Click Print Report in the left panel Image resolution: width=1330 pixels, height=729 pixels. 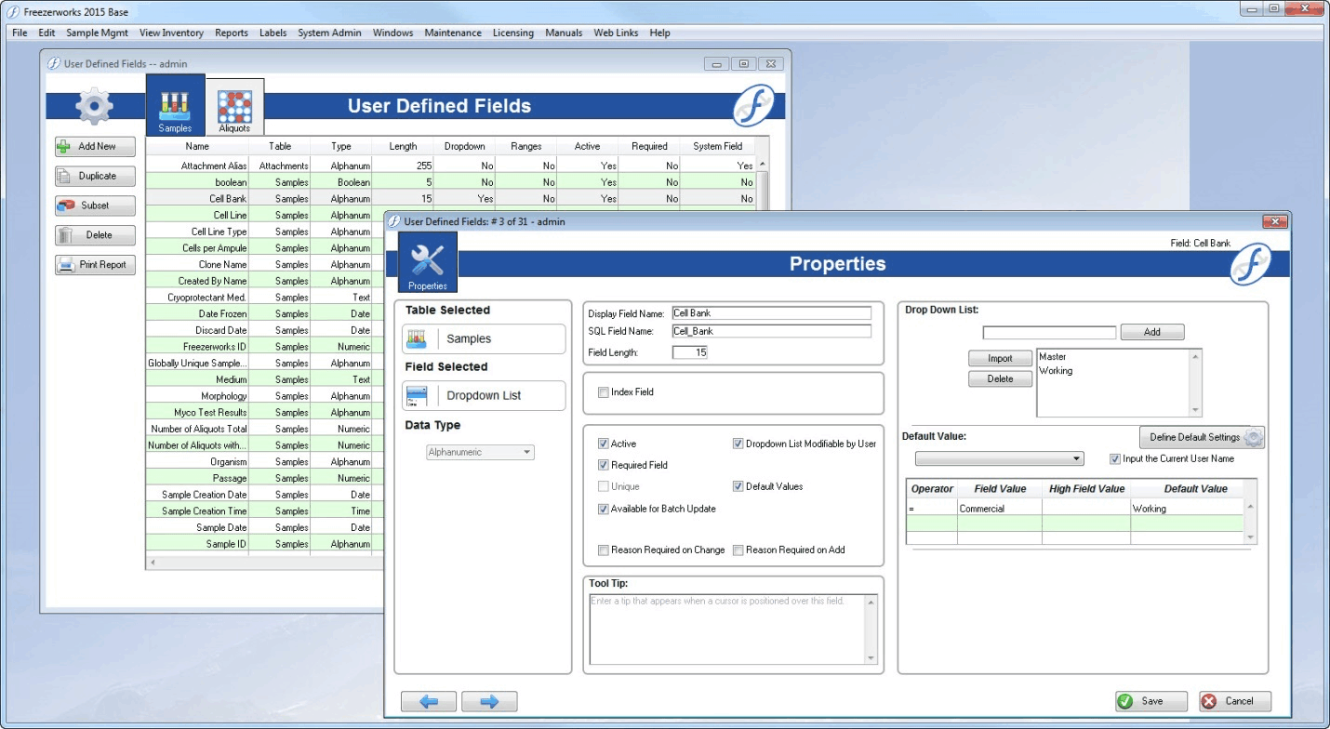pos(94,264)
